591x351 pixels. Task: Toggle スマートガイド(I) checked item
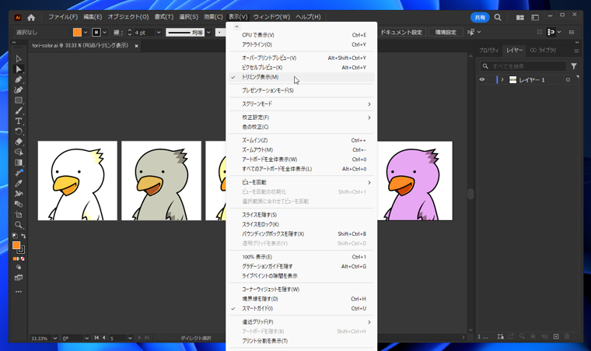pyautogui.click(x=302, y=308)
